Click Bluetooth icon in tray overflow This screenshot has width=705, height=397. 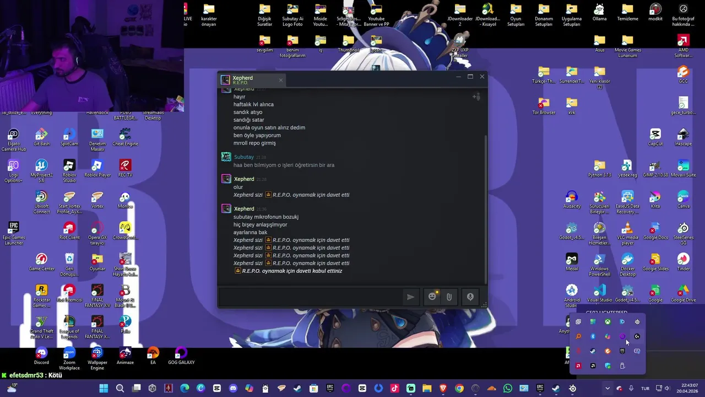(593, 336)
